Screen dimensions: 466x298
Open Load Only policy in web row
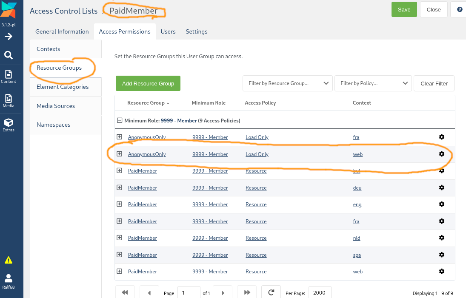click(x=257, y=154)
